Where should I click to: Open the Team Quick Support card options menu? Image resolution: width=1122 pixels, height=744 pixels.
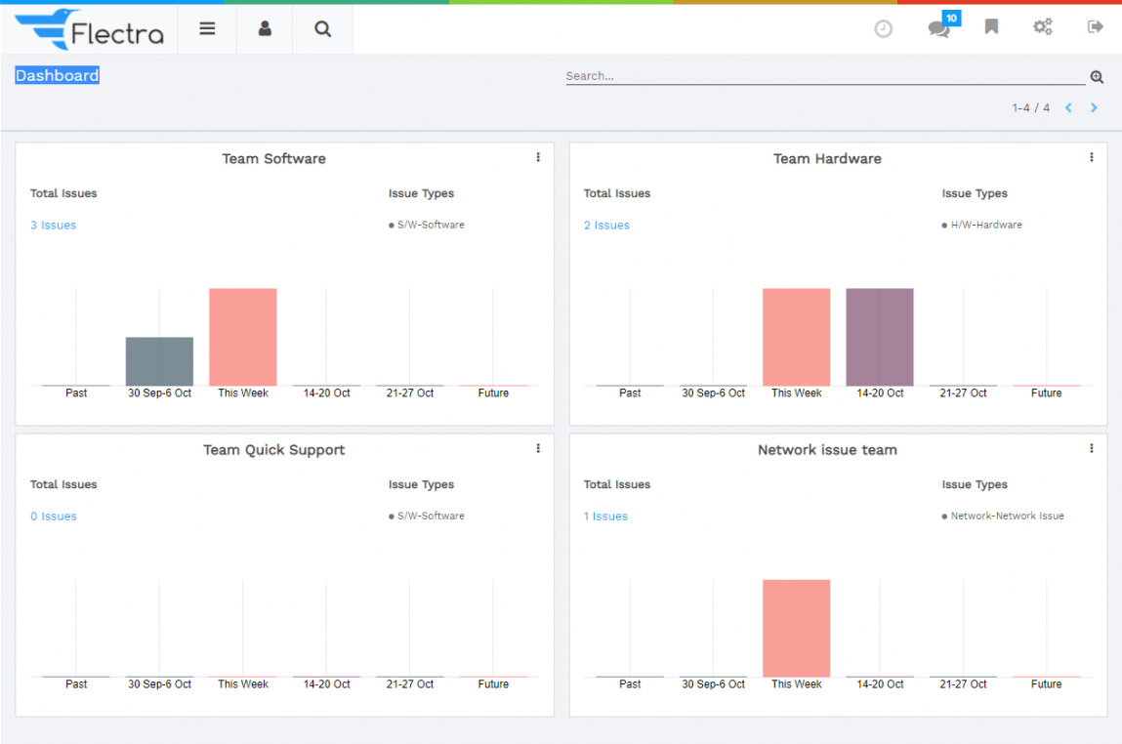537,448
